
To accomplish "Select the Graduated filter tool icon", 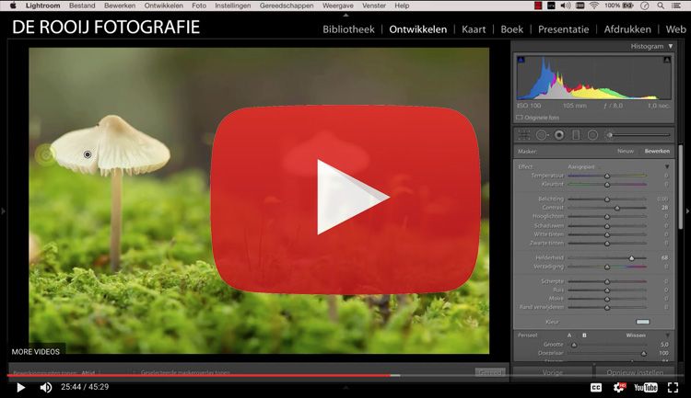I will pos(576,135).
